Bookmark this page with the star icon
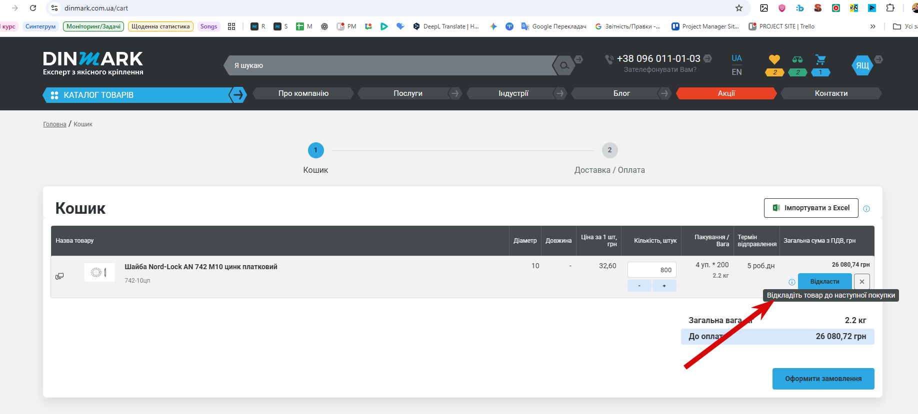The width and height of the screenshot is (918, 414). point(739,8)
